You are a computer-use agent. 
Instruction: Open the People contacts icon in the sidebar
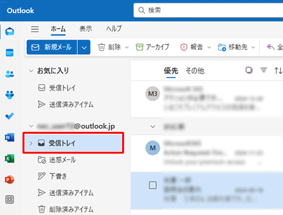tap(9, 74)
